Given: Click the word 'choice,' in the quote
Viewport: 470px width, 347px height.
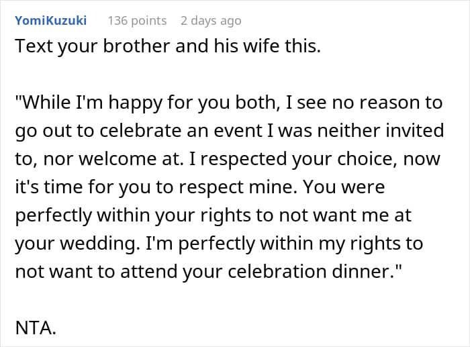Looking at the screenshot, I should pyautogui.click(x=367, y=159).
